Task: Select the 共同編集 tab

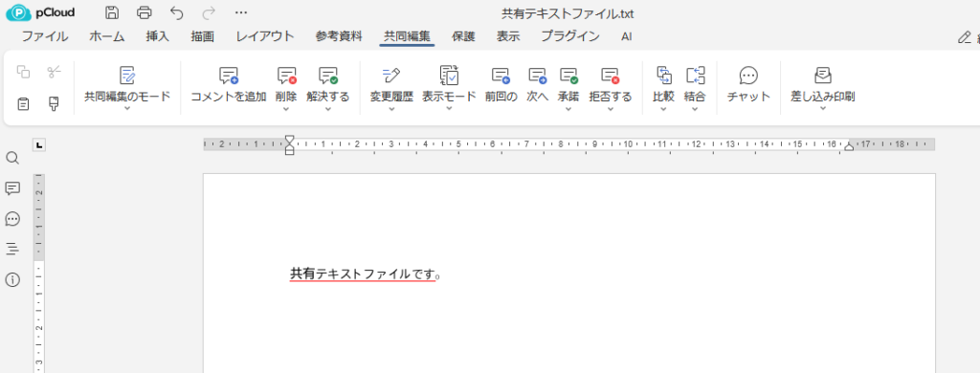Action: point(407,36)
